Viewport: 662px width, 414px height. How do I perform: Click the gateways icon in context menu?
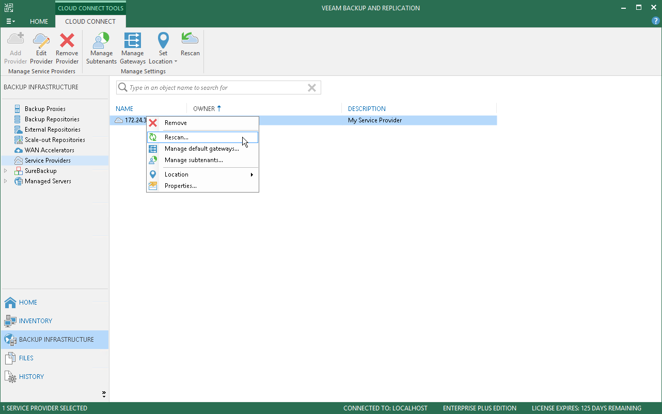tap(153, 149)
